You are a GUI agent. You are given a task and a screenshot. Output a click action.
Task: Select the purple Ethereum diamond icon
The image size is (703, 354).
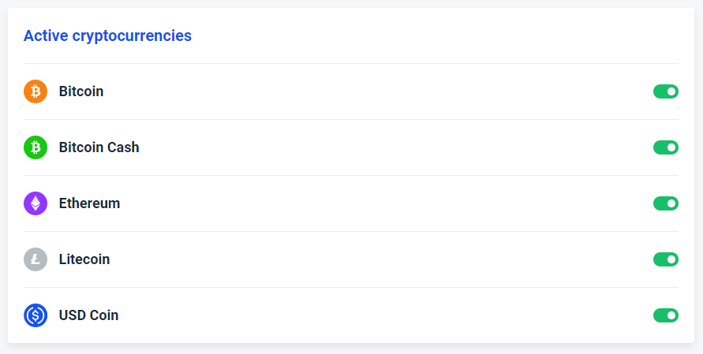point(36,203)
